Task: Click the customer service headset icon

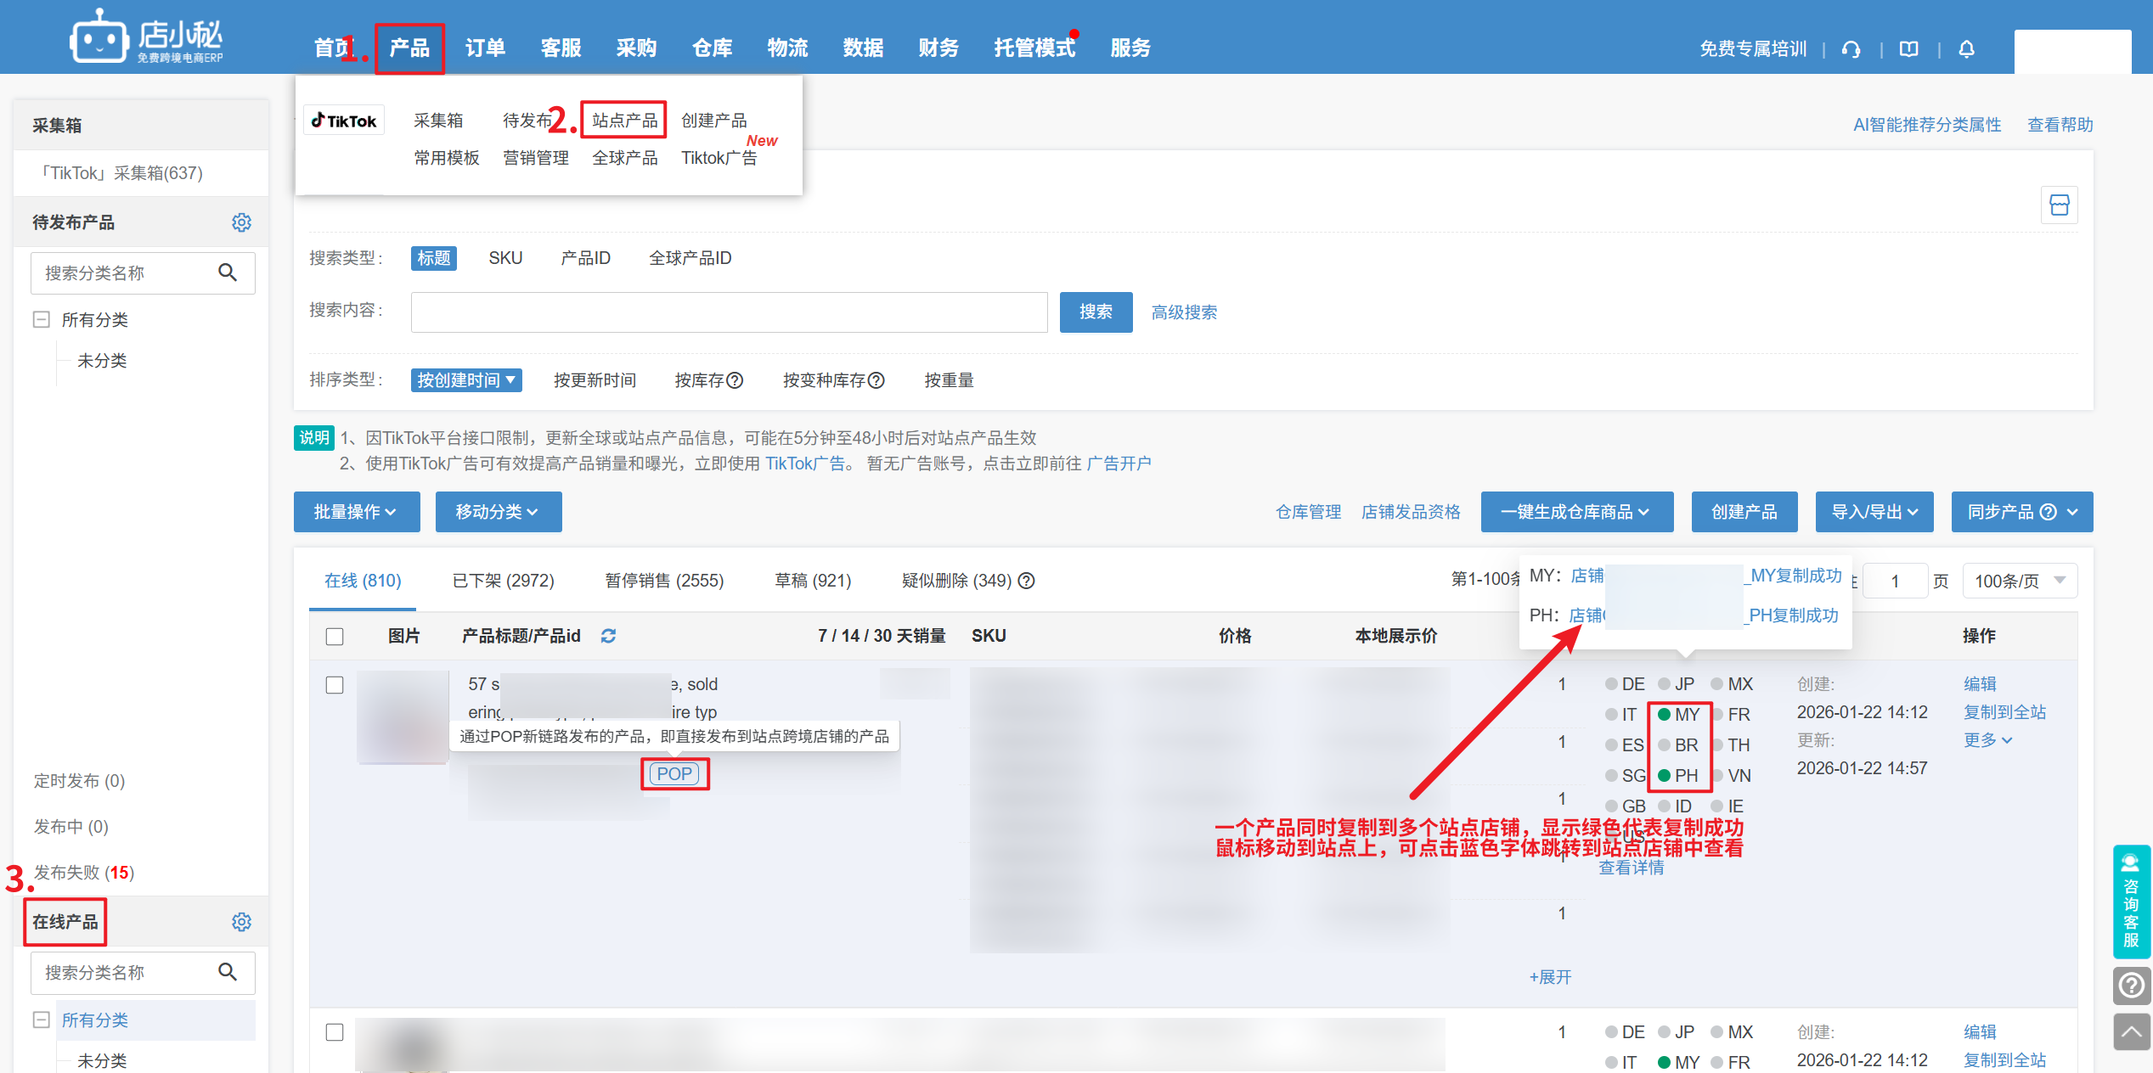Action: [x=1851, y=49]
